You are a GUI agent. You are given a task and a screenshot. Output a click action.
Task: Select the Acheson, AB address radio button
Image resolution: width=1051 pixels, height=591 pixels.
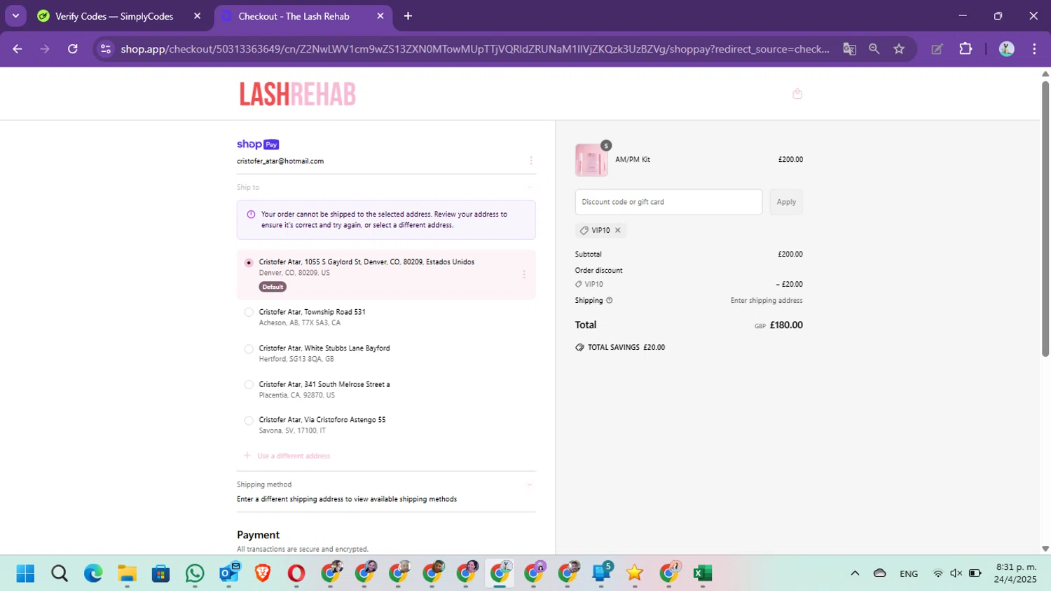(249, 313)
